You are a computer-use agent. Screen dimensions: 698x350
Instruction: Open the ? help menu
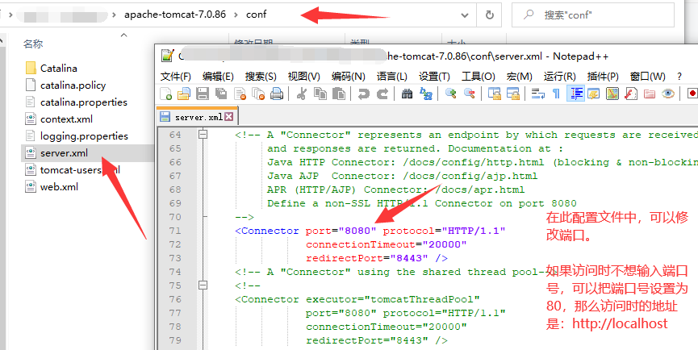[x=679, y=77]
